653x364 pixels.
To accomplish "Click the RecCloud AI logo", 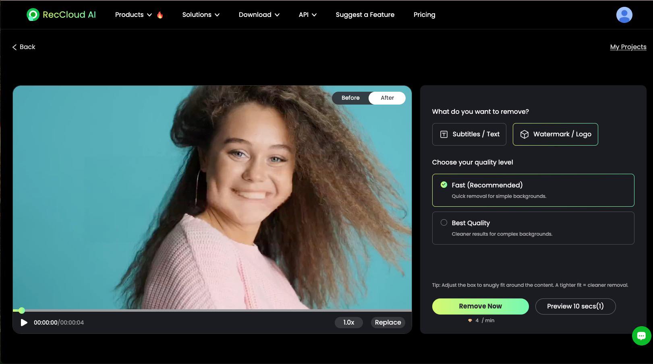I will (x=61, y=14).
